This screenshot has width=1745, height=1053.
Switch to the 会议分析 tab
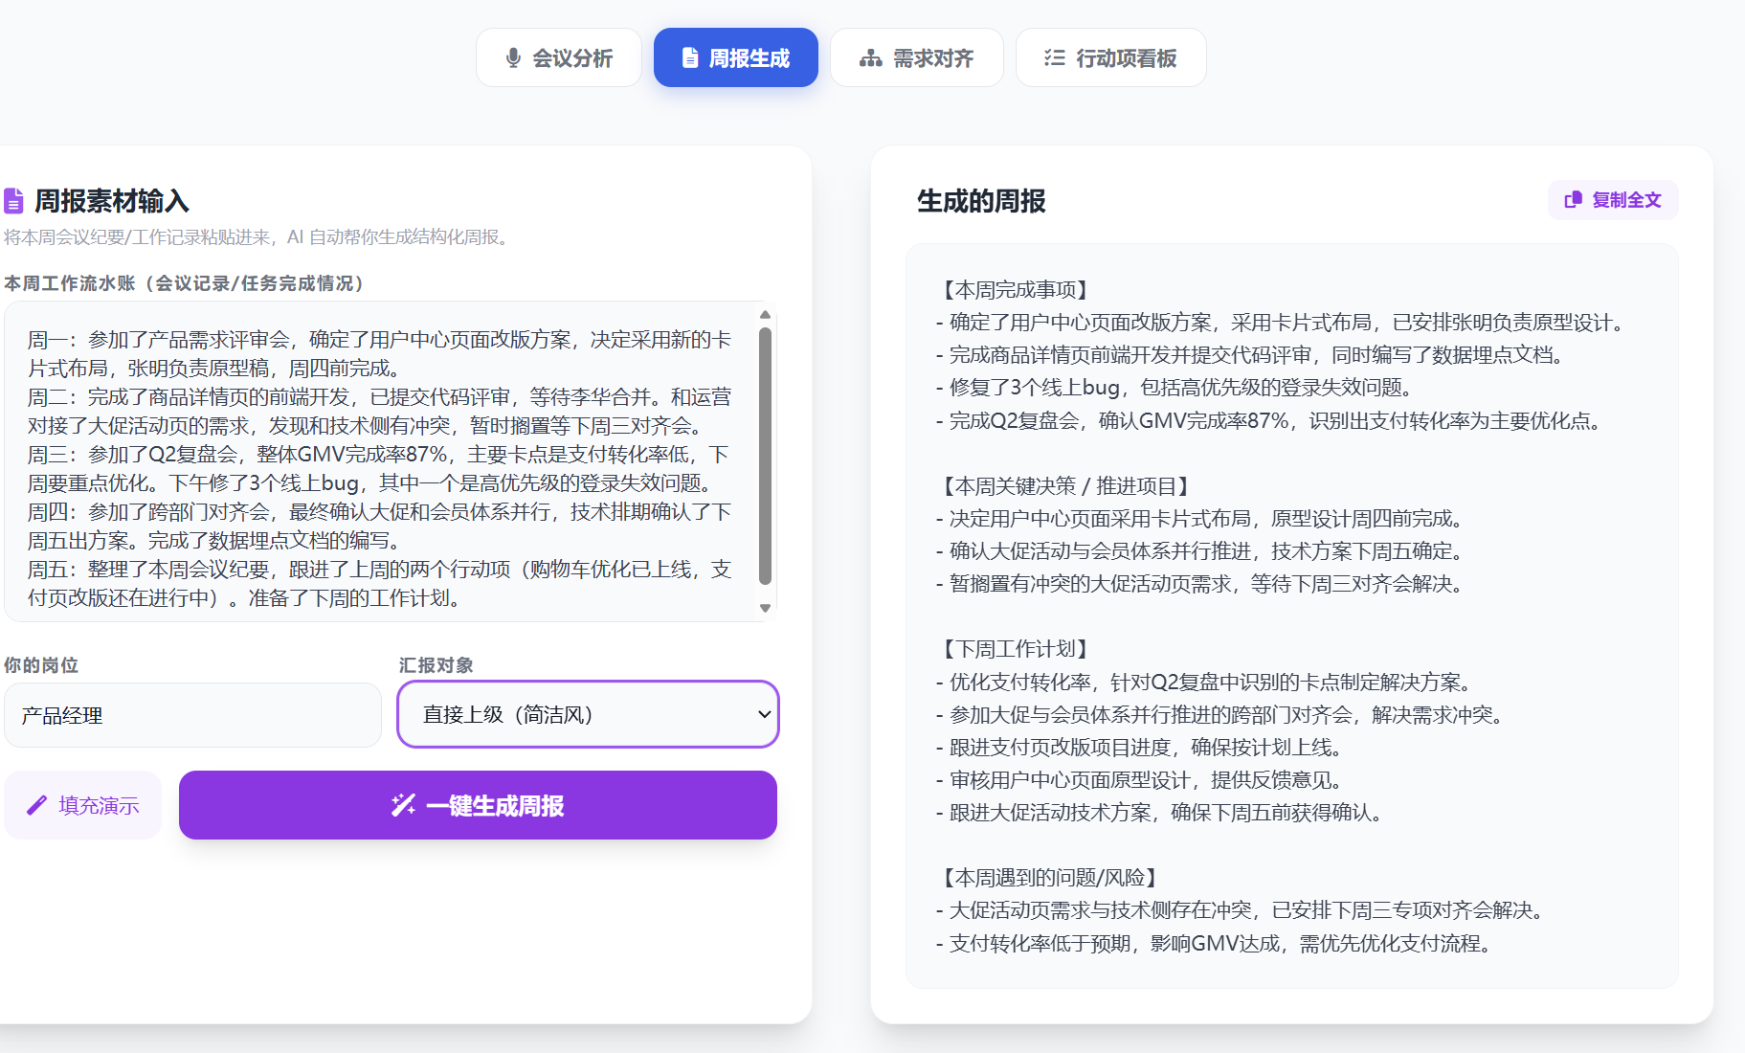coord(559,58)
